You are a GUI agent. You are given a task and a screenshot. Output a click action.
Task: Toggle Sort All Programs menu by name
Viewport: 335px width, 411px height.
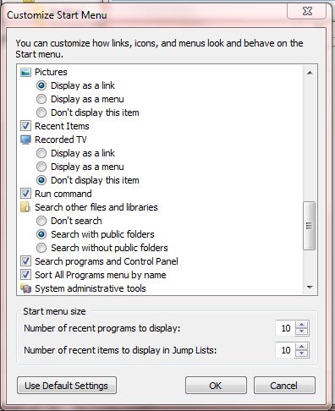25,275
